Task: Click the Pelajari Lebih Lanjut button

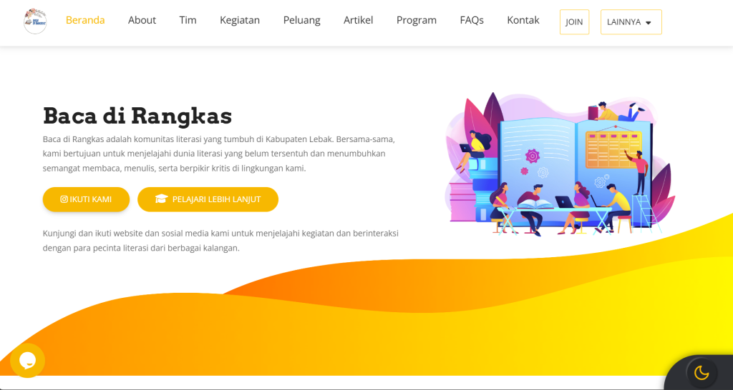Action: (208, 199)
